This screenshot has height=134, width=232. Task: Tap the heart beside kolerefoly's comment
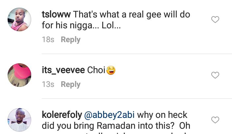tap(215, 120)
